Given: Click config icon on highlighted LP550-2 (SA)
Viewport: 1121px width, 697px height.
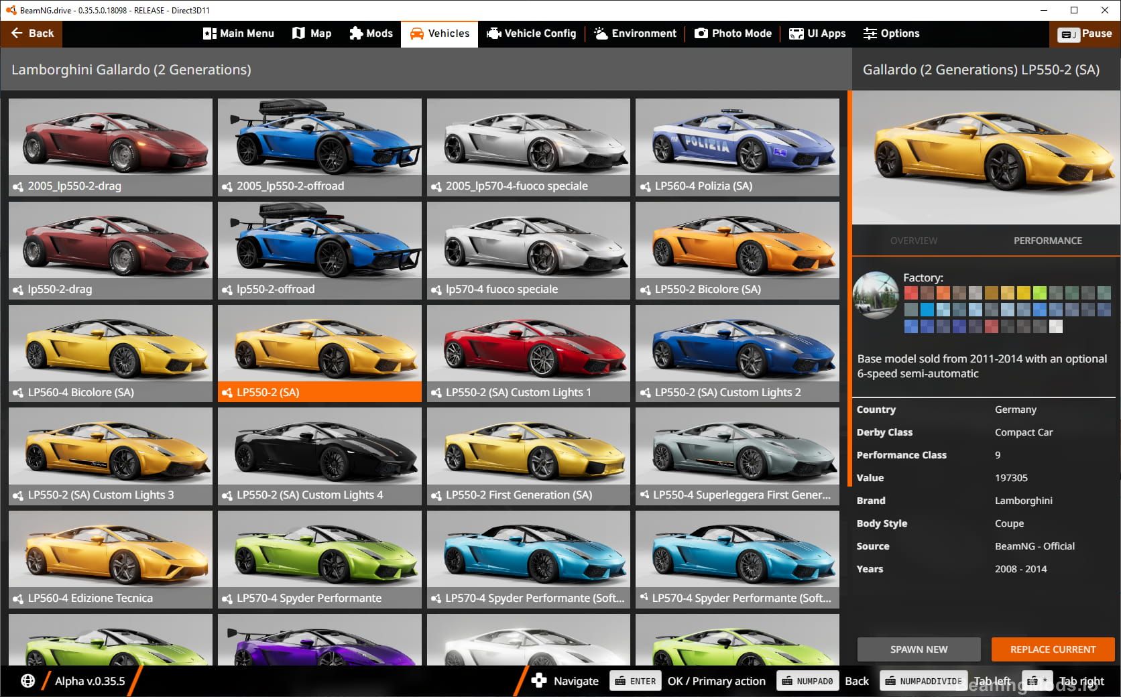Looking at the screenshot, I should pos(227,393).
